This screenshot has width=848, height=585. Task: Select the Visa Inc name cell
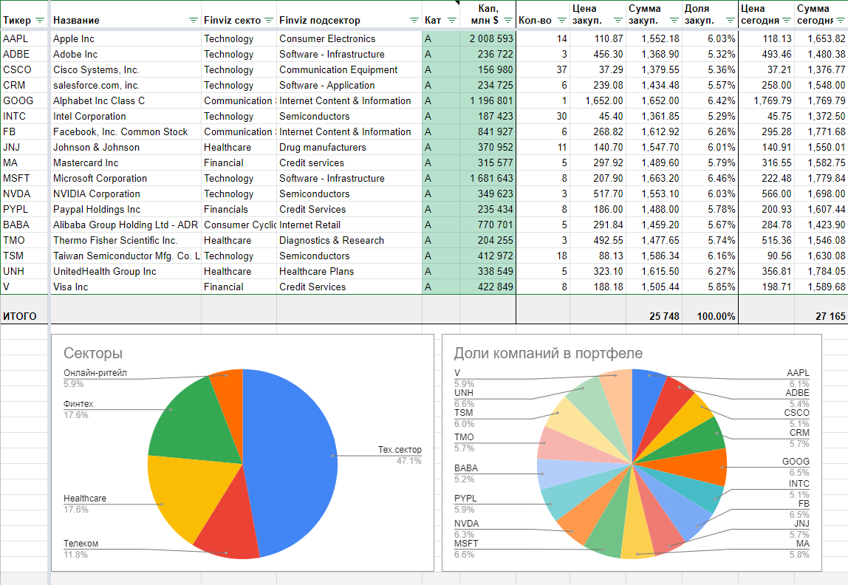click(x=126, y=287)
